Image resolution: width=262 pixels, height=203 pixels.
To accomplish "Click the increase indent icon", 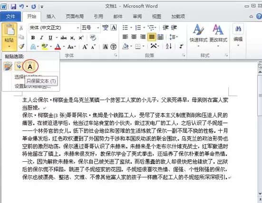I will point(174,28).
